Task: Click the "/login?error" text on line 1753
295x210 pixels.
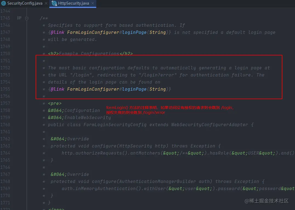Action: point(158,75)
